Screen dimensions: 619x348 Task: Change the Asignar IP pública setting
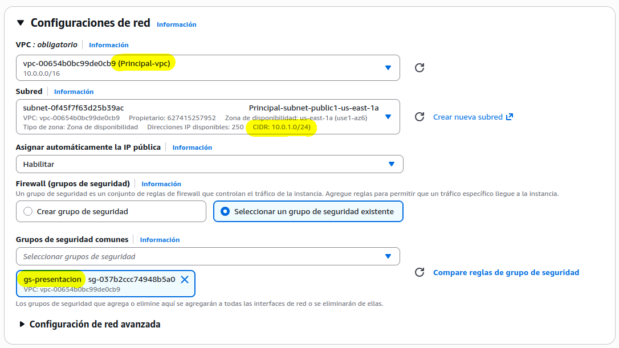(x=392, y=164)
